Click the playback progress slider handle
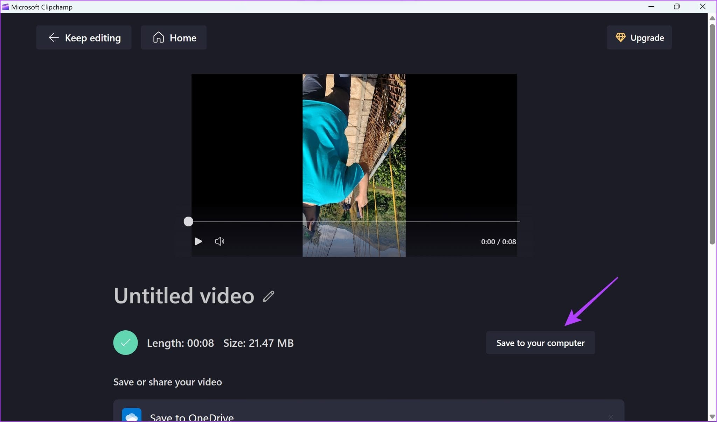Screen dimensions: 717x422 188,221
